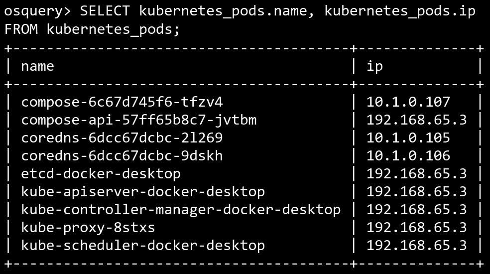Select the ip column header
Screen dimensions: 490x274
point(374,66)
